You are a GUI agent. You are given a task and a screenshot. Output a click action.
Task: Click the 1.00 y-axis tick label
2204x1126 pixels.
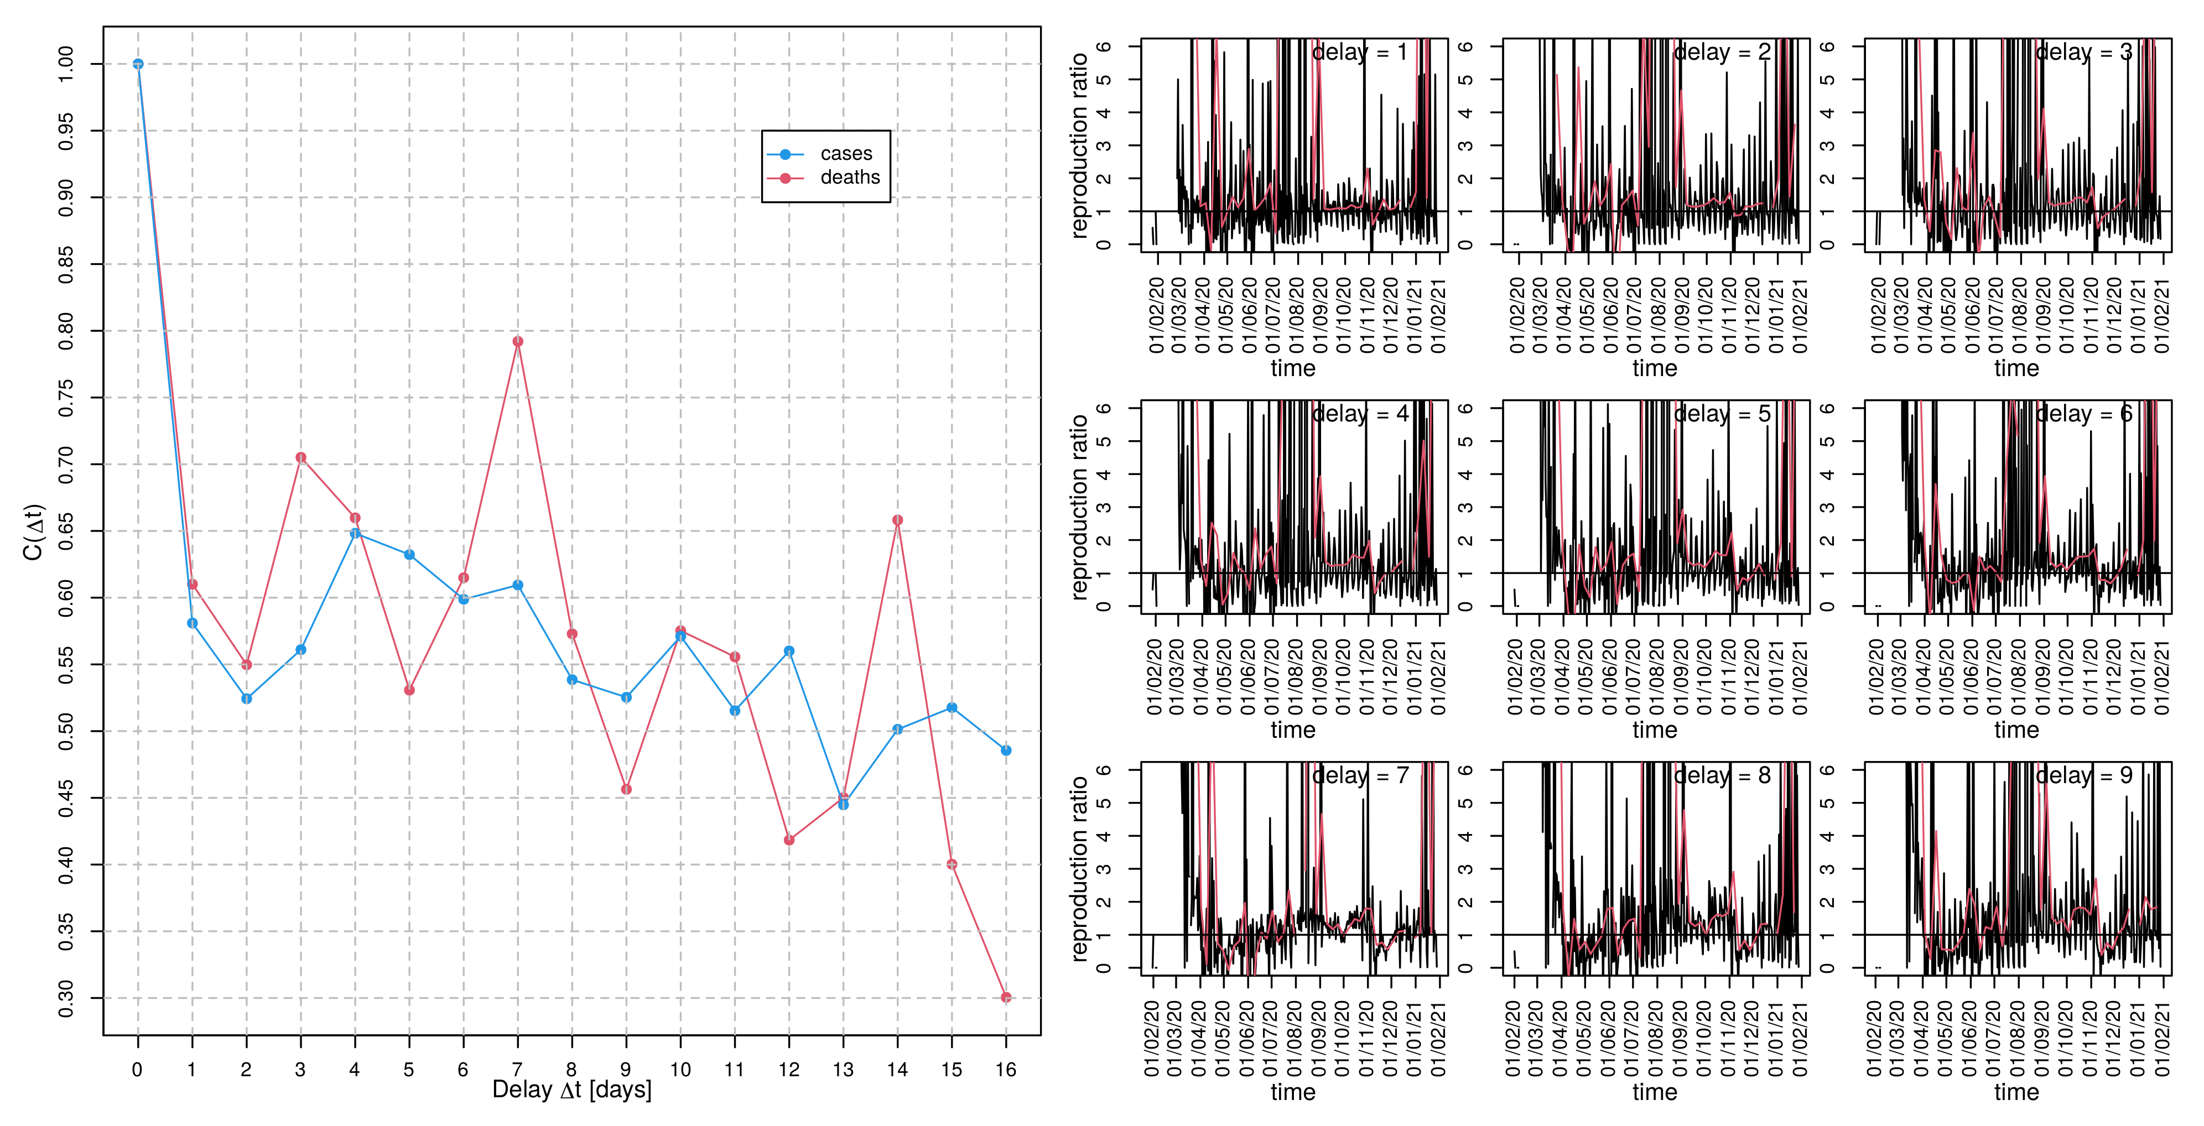66,64
